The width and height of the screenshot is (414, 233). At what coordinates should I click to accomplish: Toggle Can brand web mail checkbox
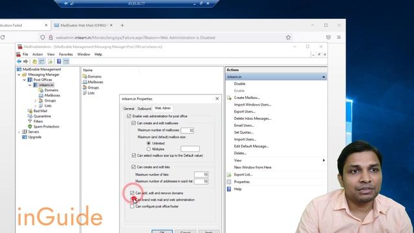pyautogui.click(x=132, y=200)
